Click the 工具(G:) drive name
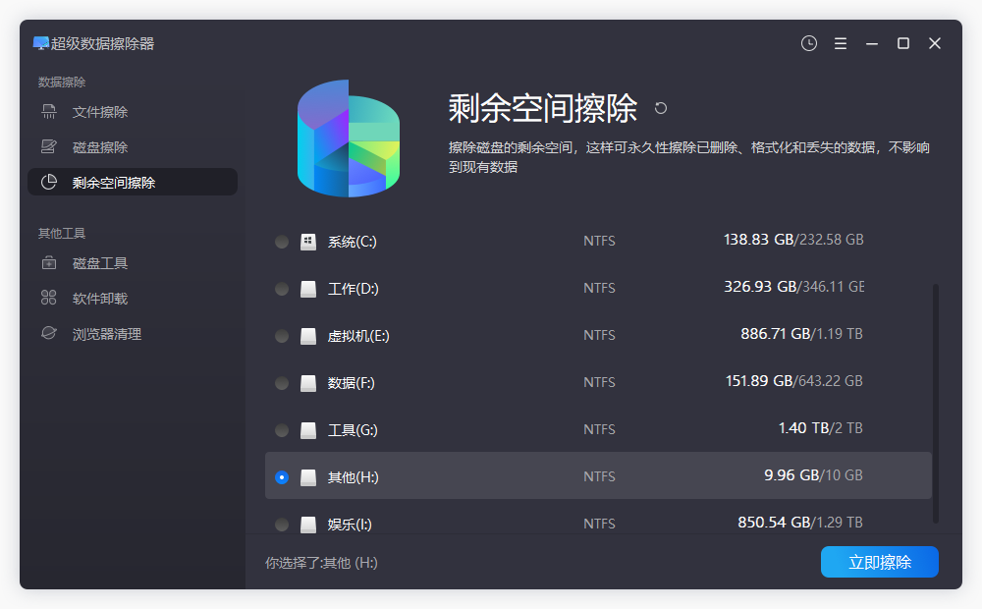This screenshot has width=982, height=609. [x=353, y=430]
